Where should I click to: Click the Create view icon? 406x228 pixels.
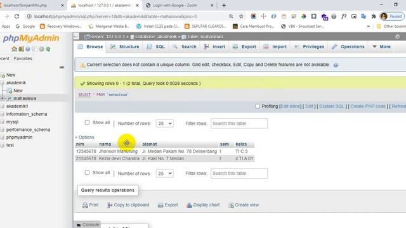point(231,205)
